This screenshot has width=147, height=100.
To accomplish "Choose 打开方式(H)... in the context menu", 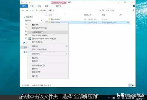I will pos(38,42).
